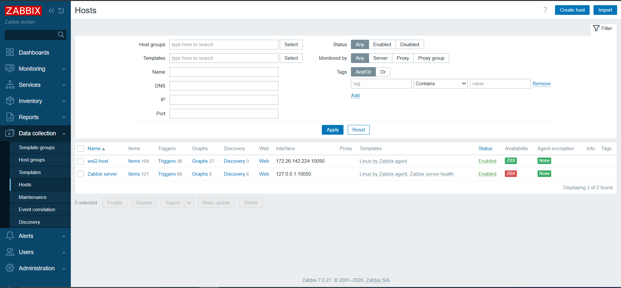This screenshot has height=288, width=621.
Task: Click Add link under tag filter
Action: [x=355, y=96]
